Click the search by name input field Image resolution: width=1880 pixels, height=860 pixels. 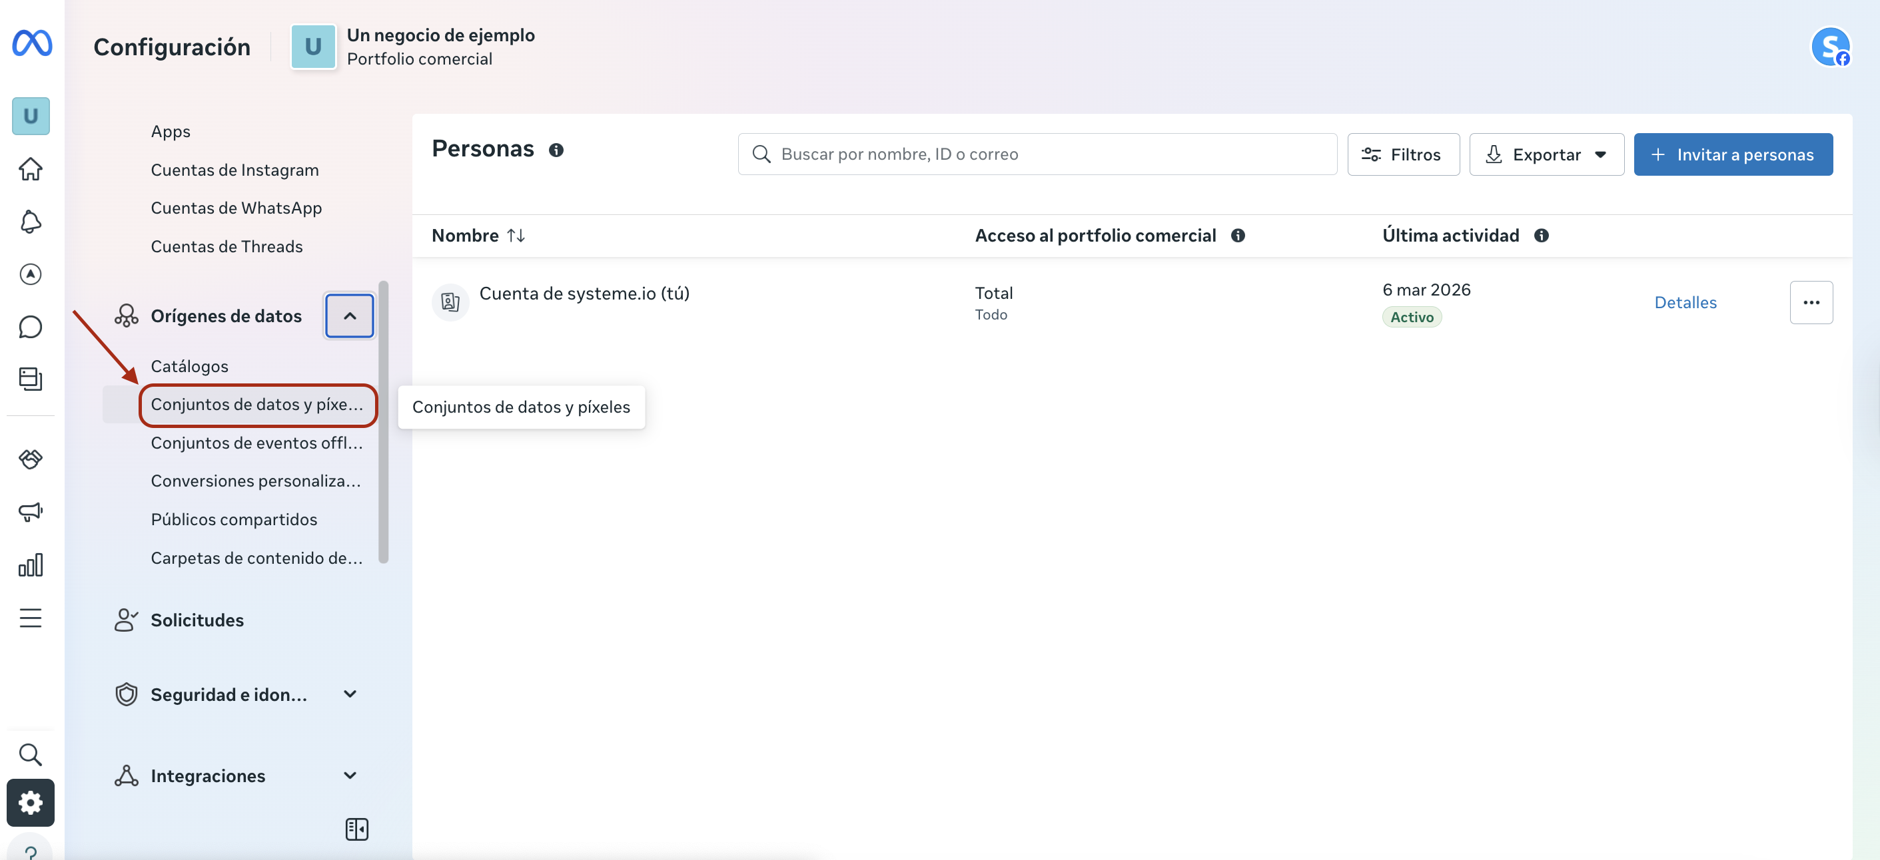(x=1037, y=154)
